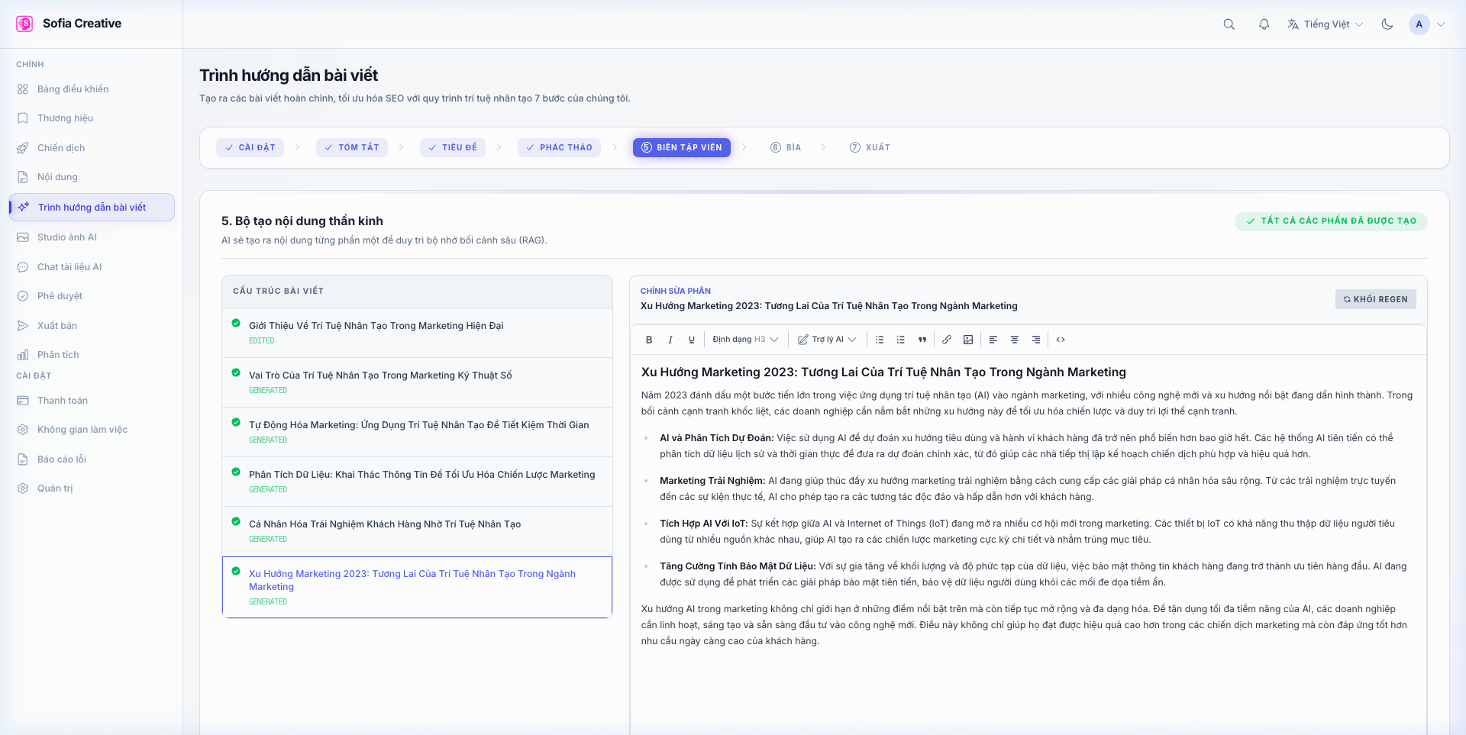The height and width of the screenshot is (735, 1466).
Task: Apply underline formatting
Action: pos(692,339)
